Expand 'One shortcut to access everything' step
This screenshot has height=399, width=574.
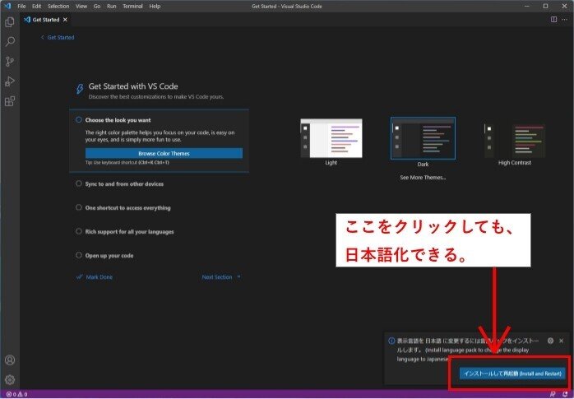[127, 207]
